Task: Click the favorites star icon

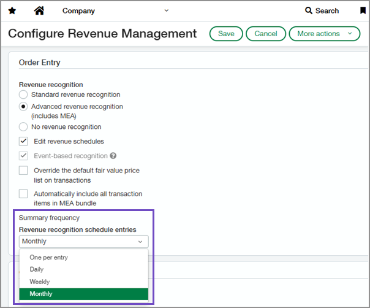Action: (12, 10)
